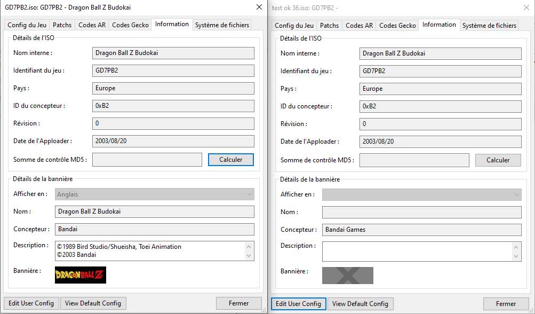The width and height of the screenshot is (535, 314).
Task: Click Fermer button in test ok 36.iso window
Action: 506,304
